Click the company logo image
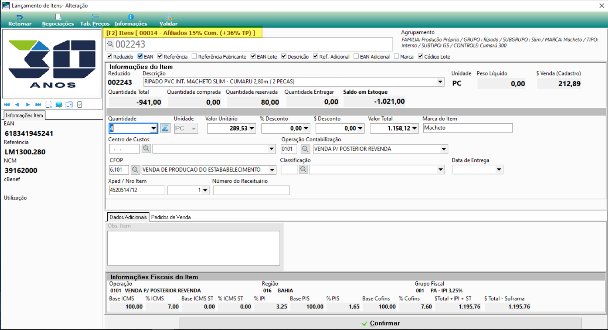This screenshot has height=330, width=608. (x=52, y=64)
